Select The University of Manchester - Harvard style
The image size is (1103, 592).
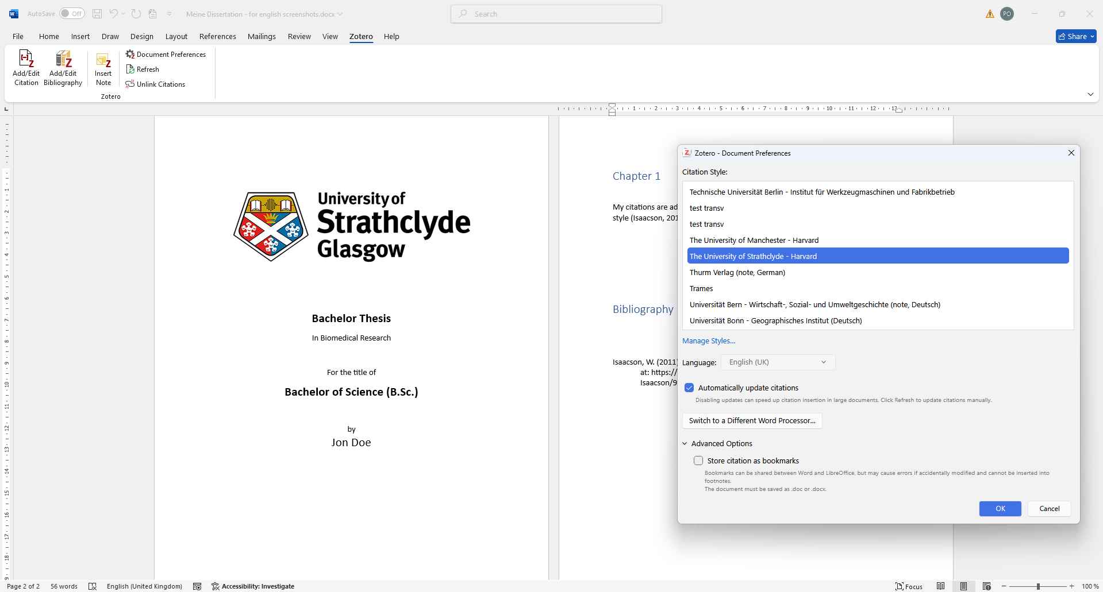(x=754, y=241)
